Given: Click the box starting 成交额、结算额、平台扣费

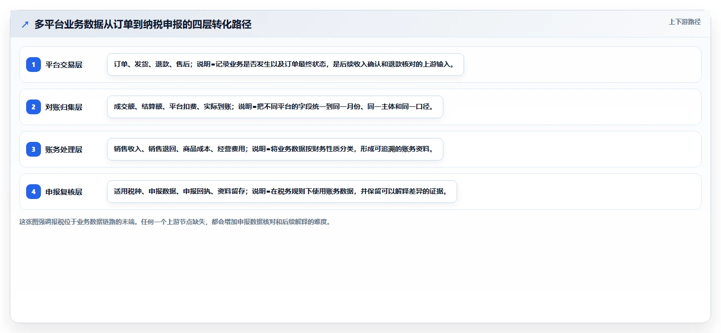Looking at the screenshot, I should [x=275, y=107].
